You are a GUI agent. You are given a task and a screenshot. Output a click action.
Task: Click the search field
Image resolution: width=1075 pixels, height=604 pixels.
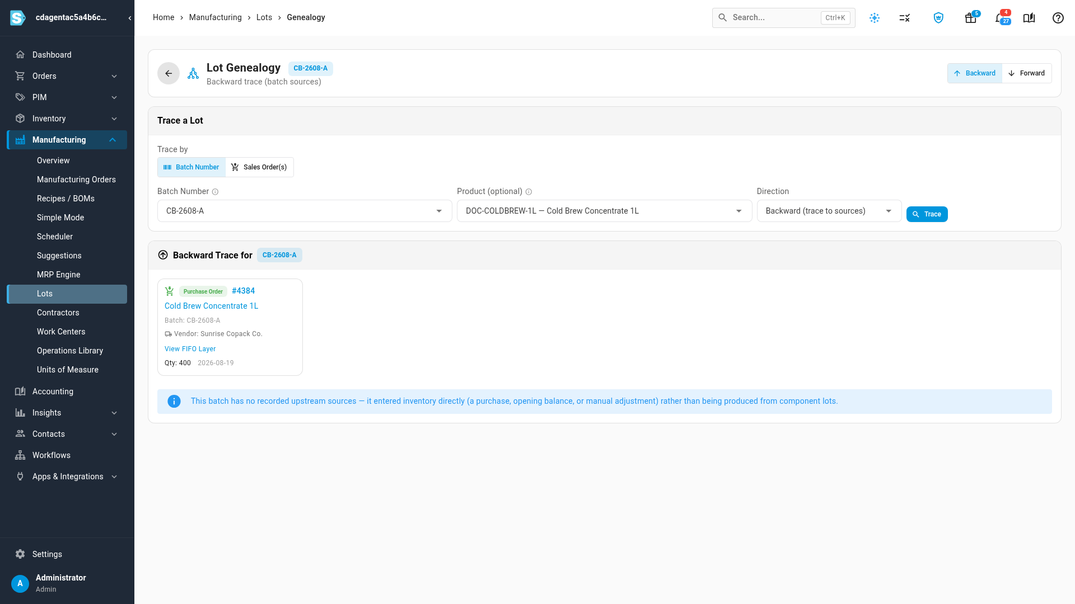pos(783,18)
